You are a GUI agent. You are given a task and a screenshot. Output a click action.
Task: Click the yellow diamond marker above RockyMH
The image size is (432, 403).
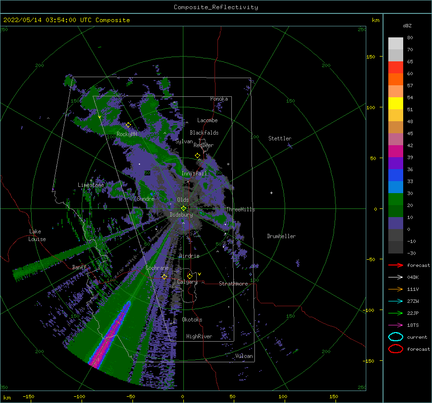pos(128,125)
